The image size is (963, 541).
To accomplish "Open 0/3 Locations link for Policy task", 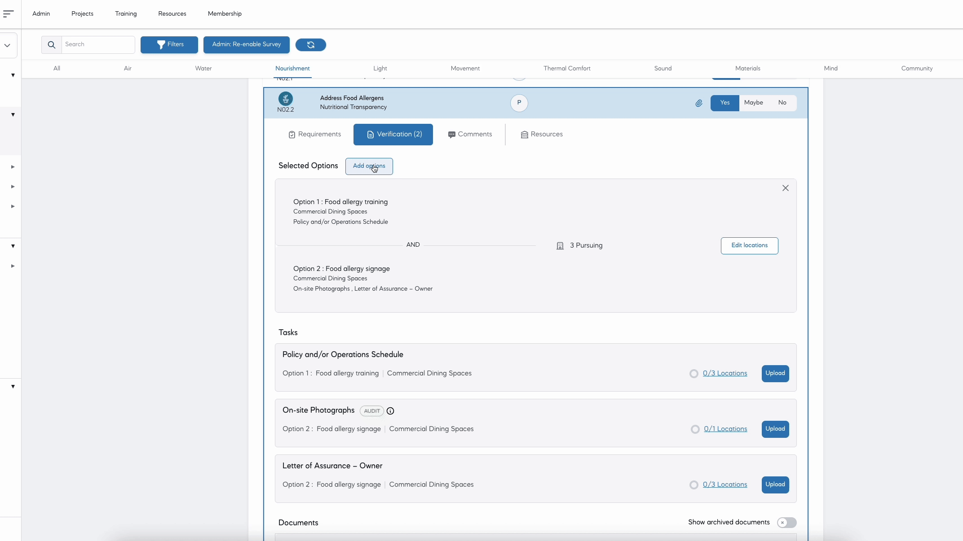I will pyautogui.click(x=725, y=374).
